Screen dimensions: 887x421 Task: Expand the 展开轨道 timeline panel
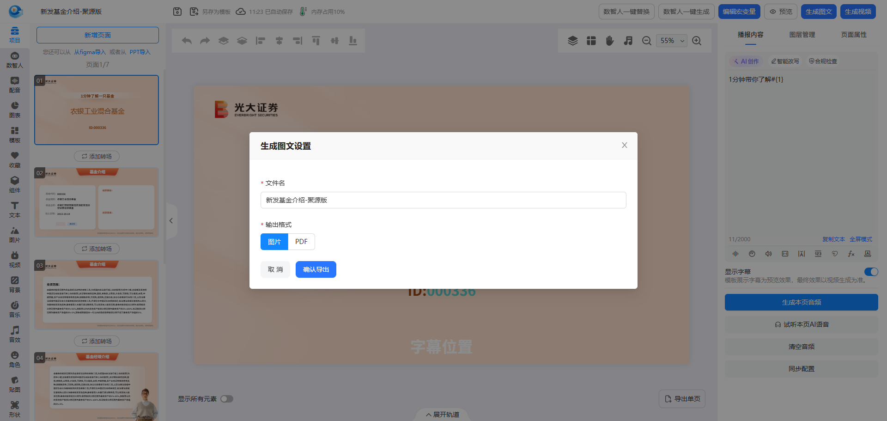pos(443,415)
